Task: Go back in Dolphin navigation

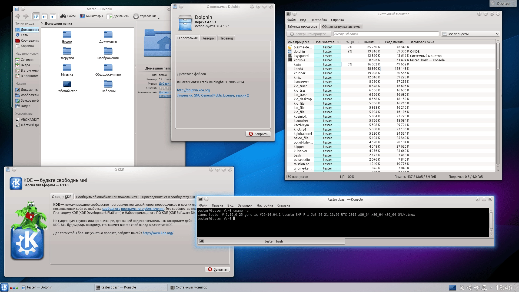Action: click(x=18, y=16)
